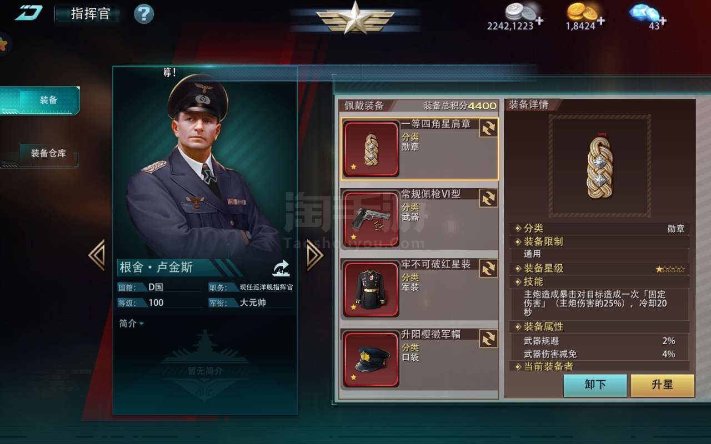Expand the 简介 dropdown arrow
Image resolution: width=711 pixels, height=444 pixels.
click(x=141, y=324)
